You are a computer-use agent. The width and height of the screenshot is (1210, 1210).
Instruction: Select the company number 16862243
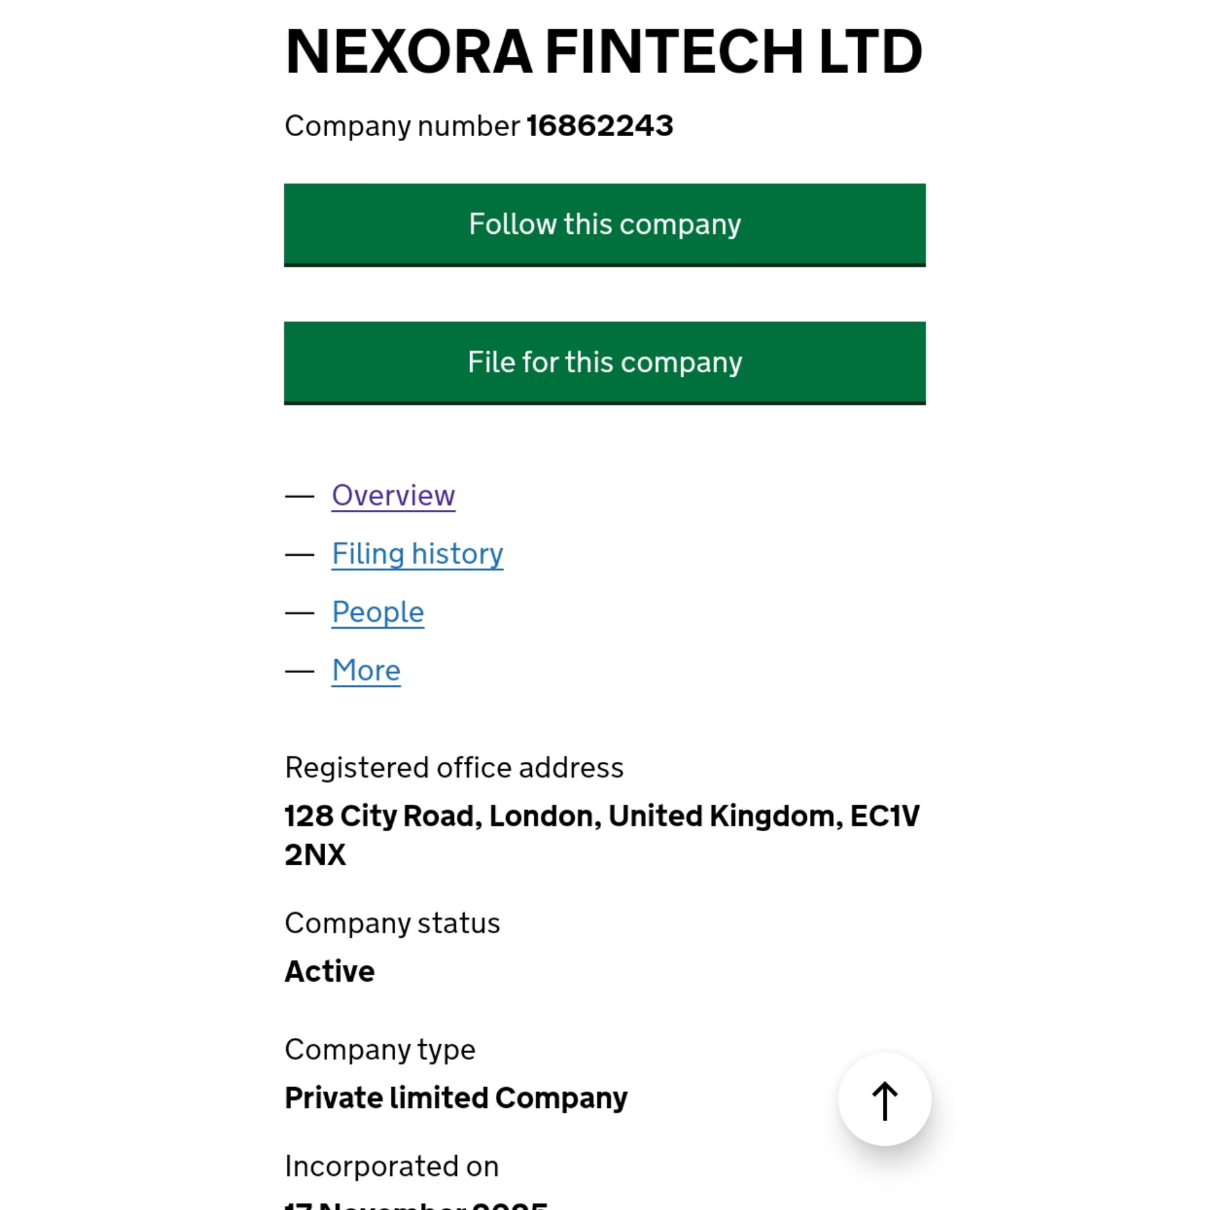[600, 125]
